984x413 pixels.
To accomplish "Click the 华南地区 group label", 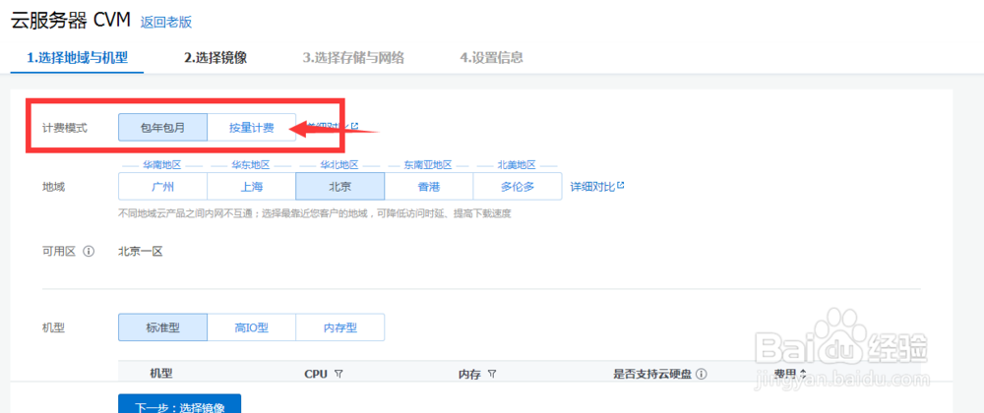I will 162,165.
